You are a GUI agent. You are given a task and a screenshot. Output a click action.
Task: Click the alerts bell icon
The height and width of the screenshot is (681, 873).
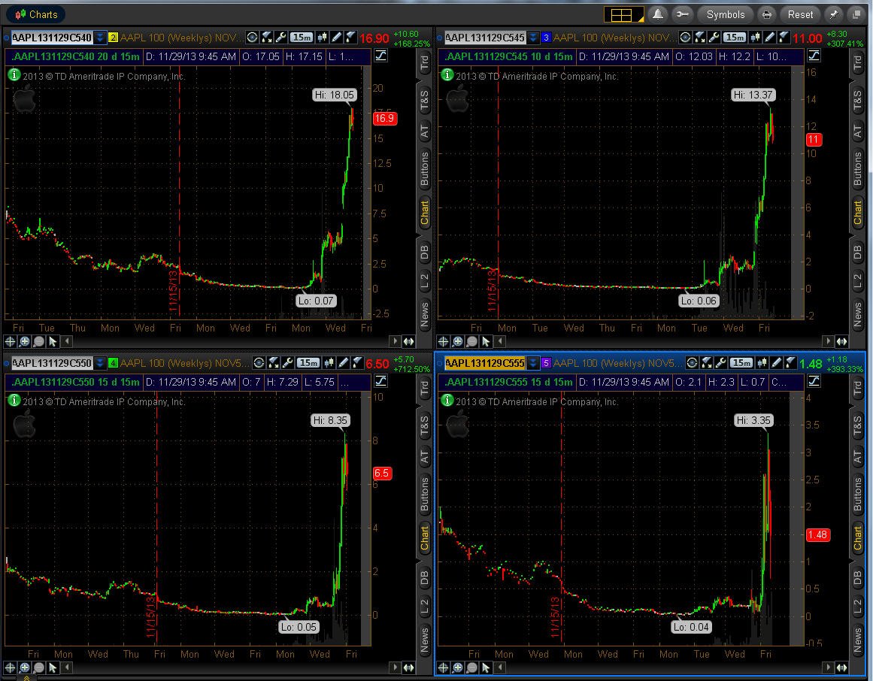click(657, 14)
